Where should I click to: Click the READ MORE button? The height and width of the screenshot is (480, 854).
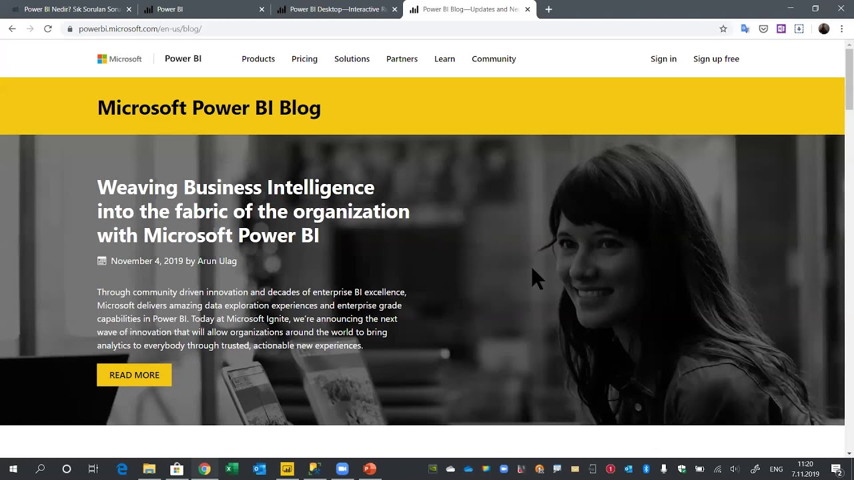tap(134, 375)
